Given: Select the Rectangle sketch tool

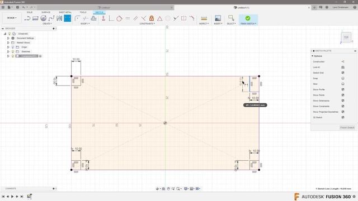Looking at the screenshot, I should pos(35,18).
